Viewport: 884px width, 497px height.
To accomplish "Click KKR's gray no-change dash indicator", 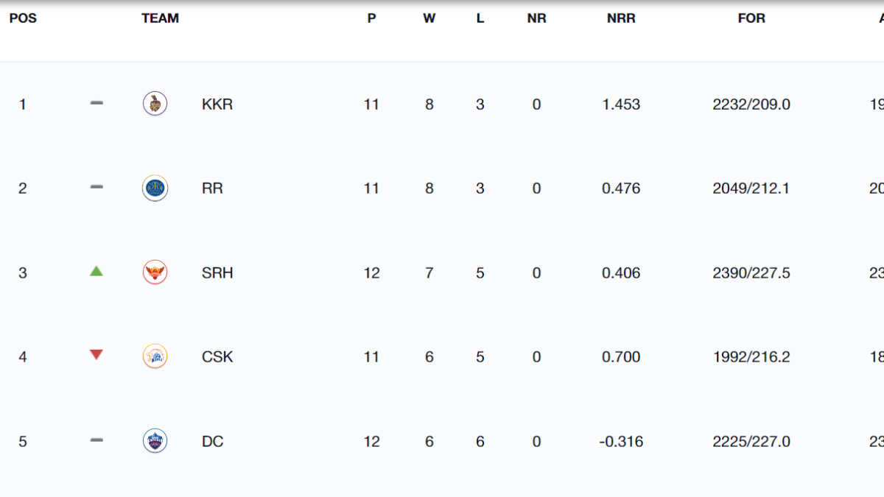I will 96,104.
